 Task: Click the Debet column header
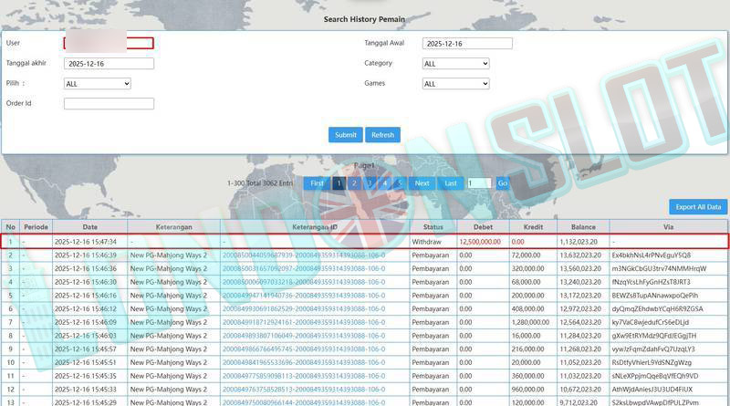click(x=483, y=227)
